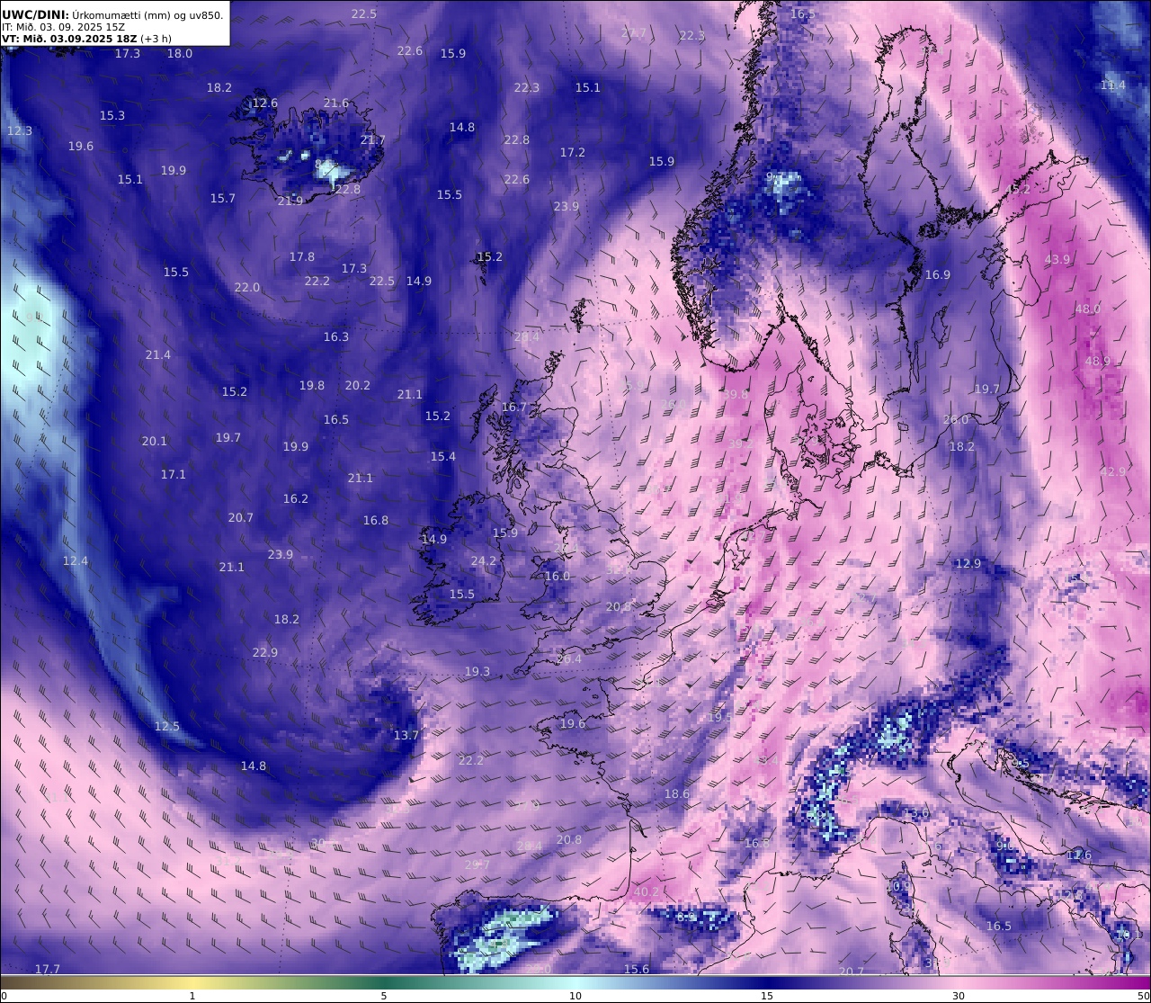Click the 18.0 value on the map
Viewport: 1151px width, 1003px height.
(180, 53)
